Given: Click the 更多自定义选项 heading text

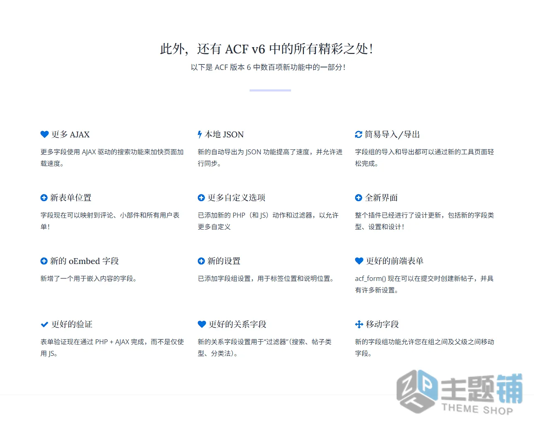Looking at the screenshot, I should click(x=236, y=198).
